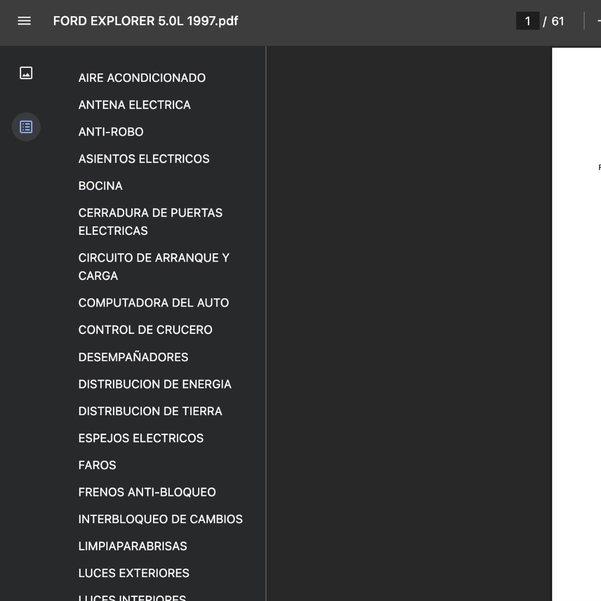The image size is (601, 601).
Task: Go to DISTRIBUCION DE TIERRA section
Action: pyautogui.click(x=150, y=411)
